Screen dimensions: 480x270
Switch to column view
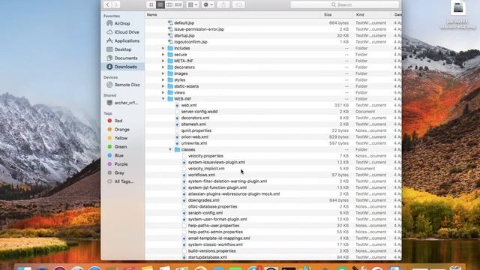[x=169, y=4]
